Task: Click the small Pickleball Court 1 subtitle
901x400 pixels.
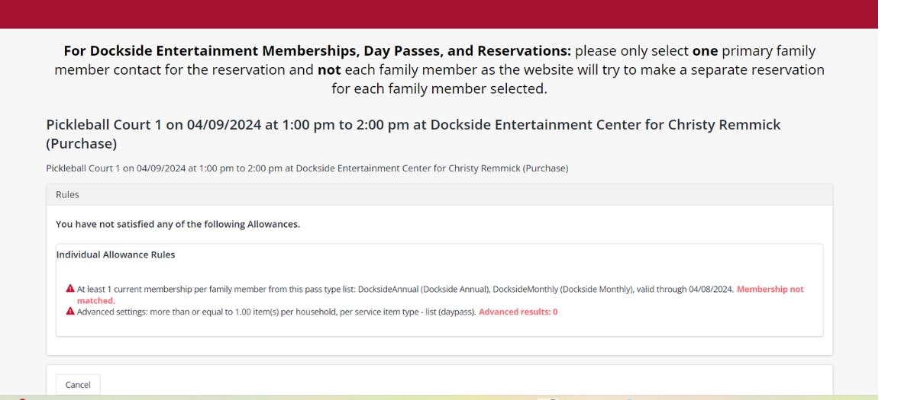Action: pos(307,168)
